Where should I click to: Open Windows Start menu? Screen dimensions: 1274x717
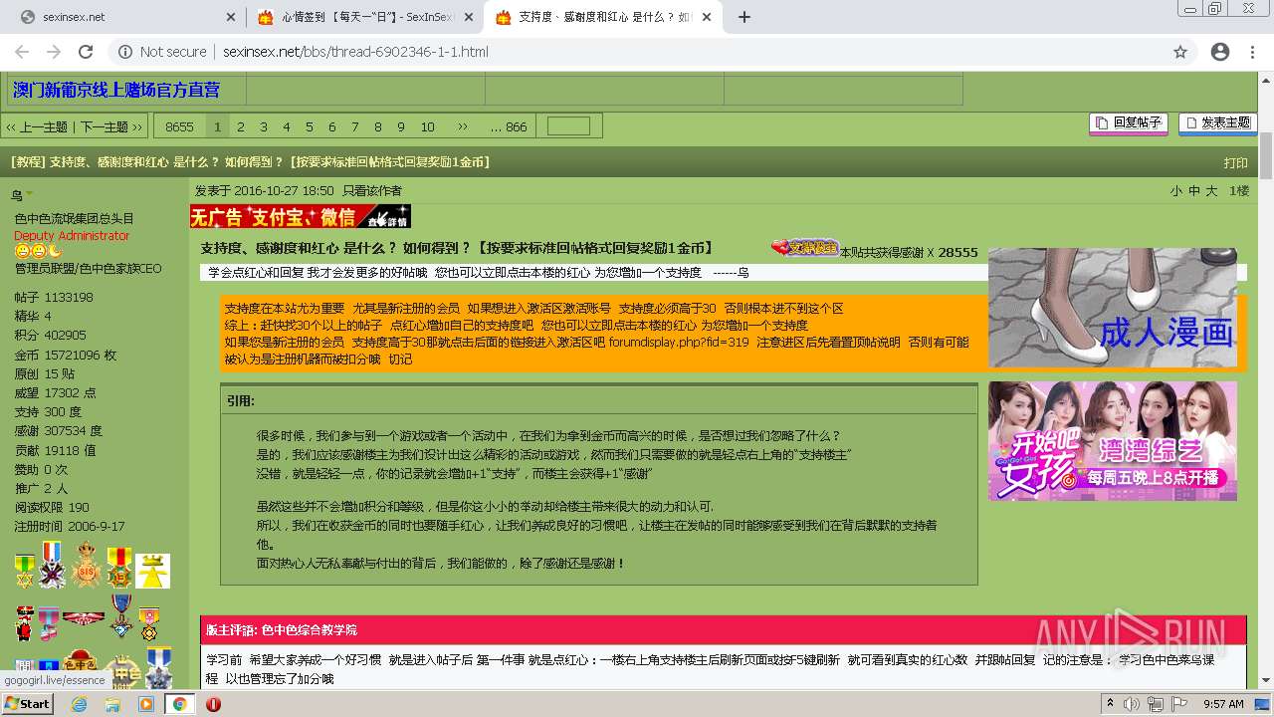click(27, 703)
